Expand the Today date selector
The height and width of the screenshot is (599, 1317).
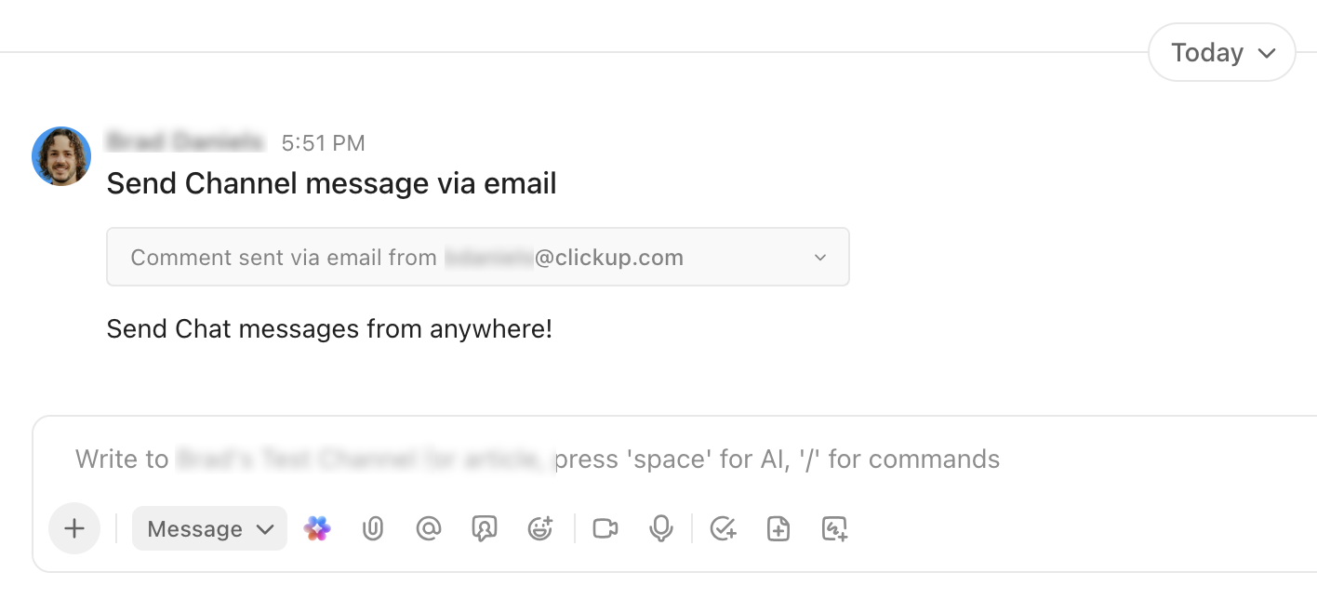point(1221,52)
